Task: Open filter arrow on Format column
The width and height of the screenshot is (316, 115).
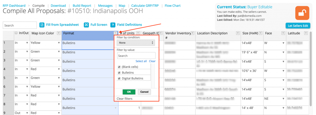Action: coord(115,33)
